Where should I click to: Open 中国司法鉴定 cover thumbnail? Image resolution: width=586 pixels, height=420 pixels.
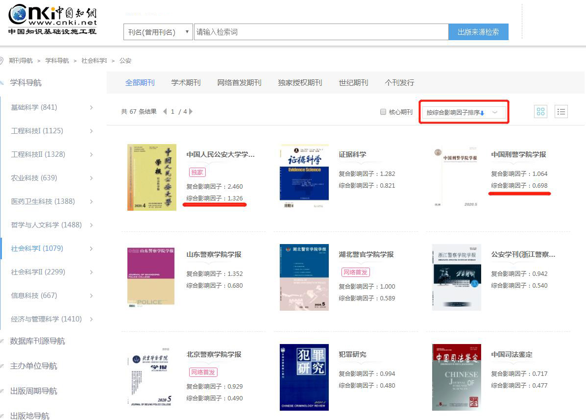click(456, 377)
